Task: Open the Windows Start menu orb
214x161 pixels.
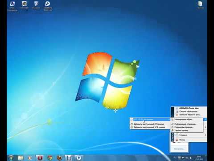Action: coord(11,158)
